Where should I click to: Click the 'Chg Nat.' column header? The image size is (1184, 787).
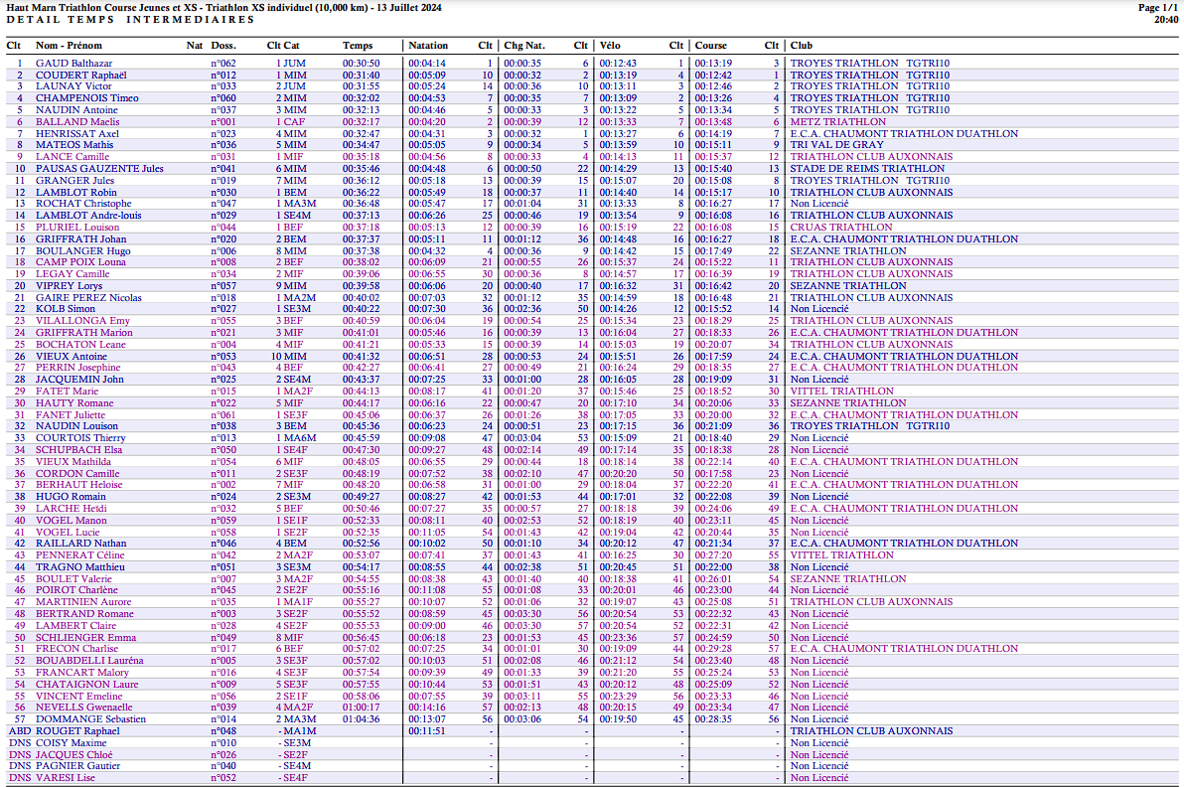[524, 46]
